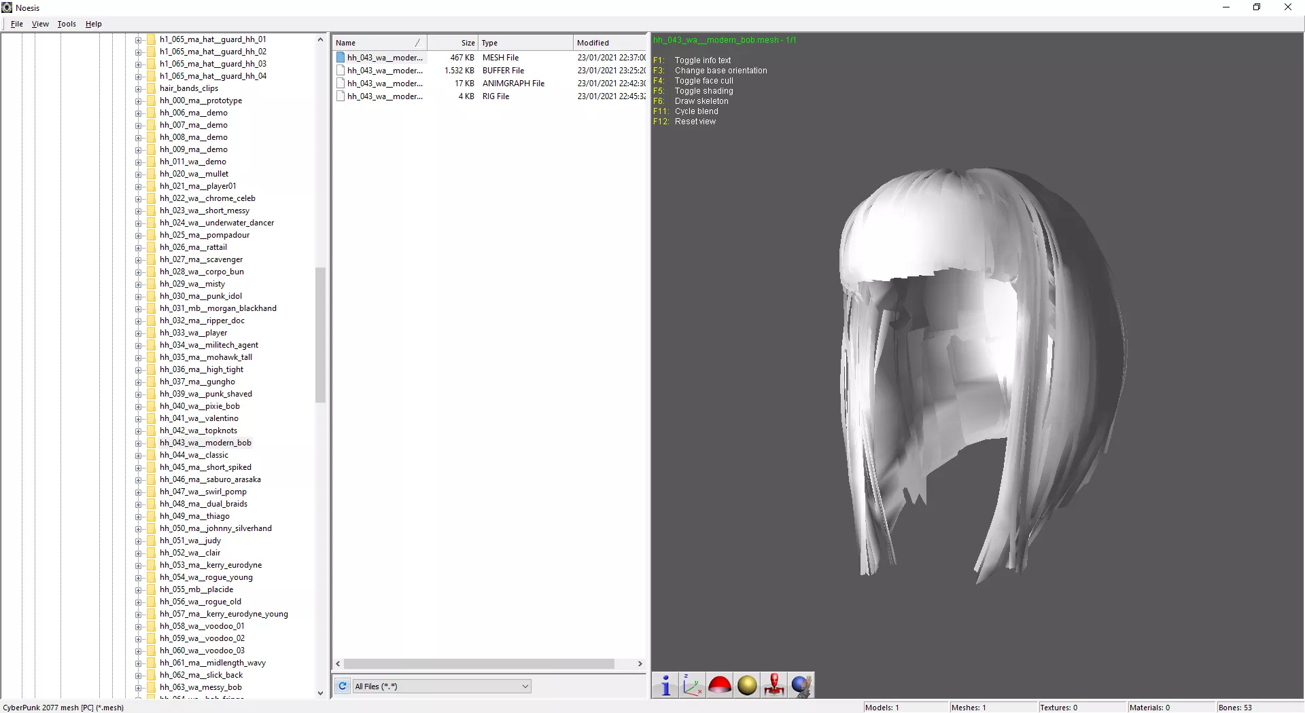Expand the hh_054_wa__rogue_young tree node
The height and width of the screenshot is (713, 1305).
tap(138, 577)
